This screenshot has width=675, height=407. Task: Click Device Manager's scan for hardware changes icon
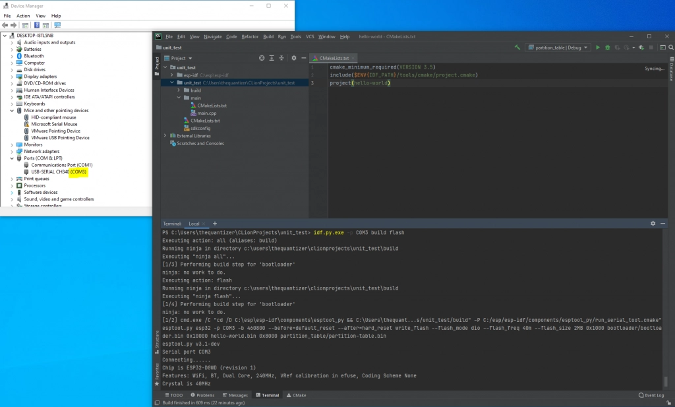58,25
